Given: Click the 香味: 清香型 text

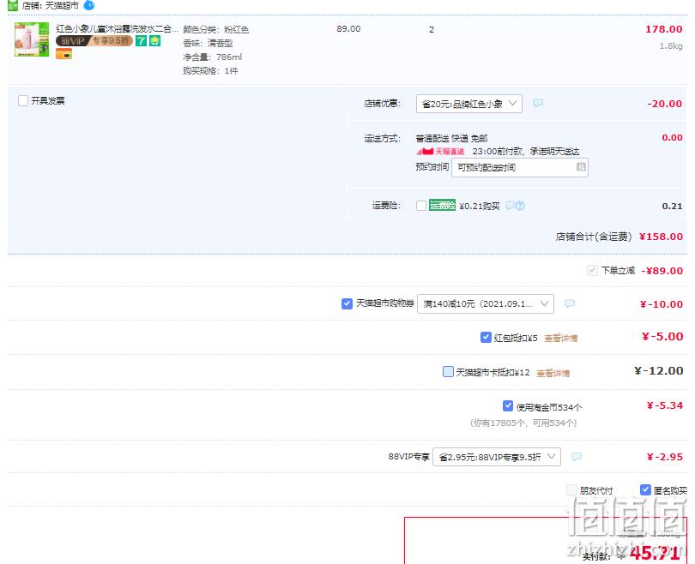Looking at the screenshot, I should (x=208, y=43).
